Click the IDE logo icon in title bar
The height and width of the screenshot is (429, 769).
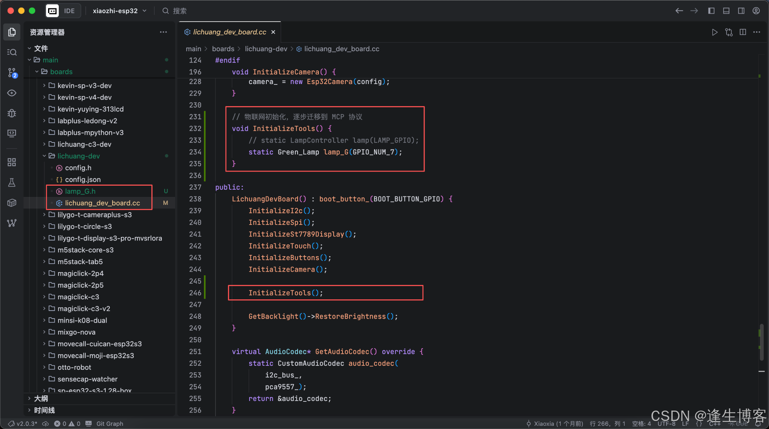point(52,11)
